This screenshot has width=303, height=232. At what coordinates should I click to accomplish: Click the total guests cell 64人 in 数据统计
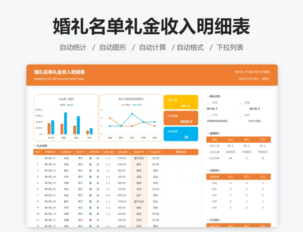(231, 146)
